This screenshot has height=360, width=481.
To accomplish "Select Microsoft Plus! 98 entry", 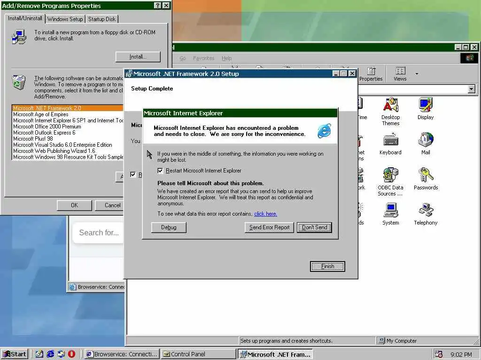I will [x=68, y=139].
